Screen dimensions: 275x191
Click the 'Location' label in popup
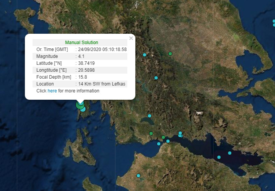pos(45,84)
